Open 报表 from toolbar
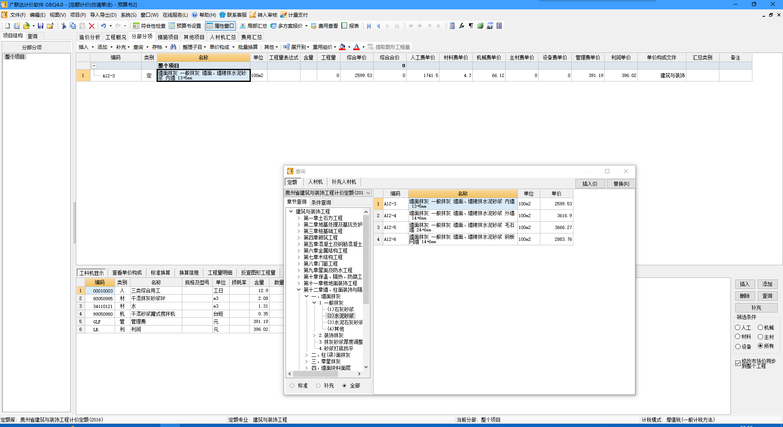Screen dimensions: 783x427 tap(350, 26)
